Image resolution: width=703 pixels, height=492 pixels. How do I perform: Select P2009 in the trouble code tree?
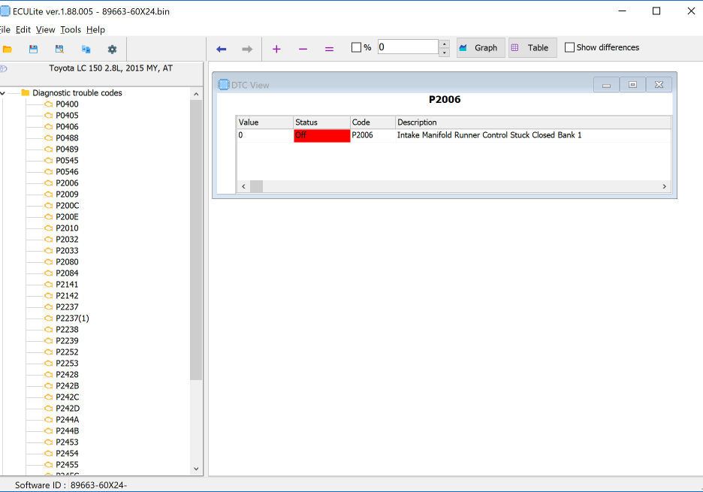click(67, 194)
